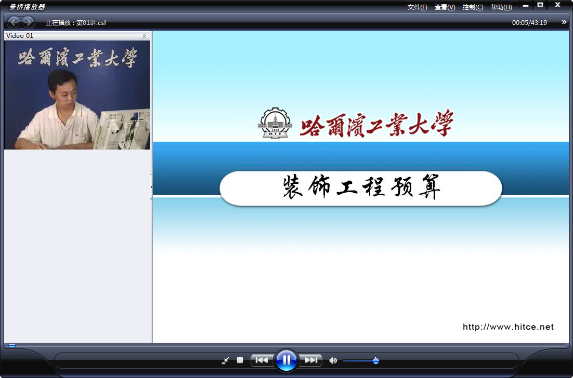Skip to the next track
The image size is (573, 378).
point(311,360)
